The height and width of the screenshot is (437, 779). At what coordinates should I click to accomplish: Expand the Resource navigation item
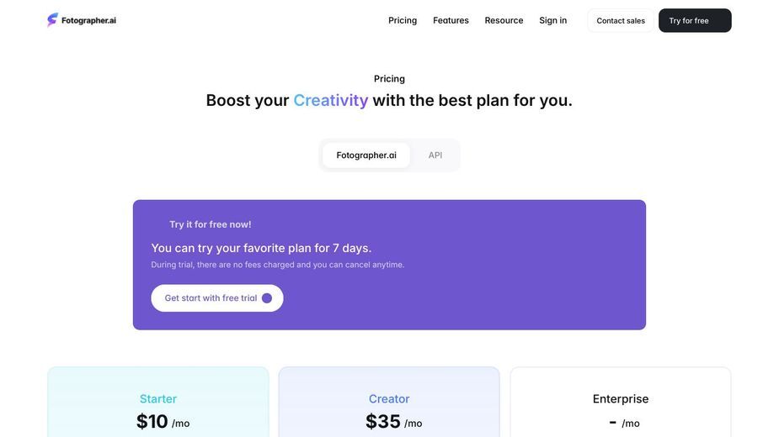coord(504,20)
